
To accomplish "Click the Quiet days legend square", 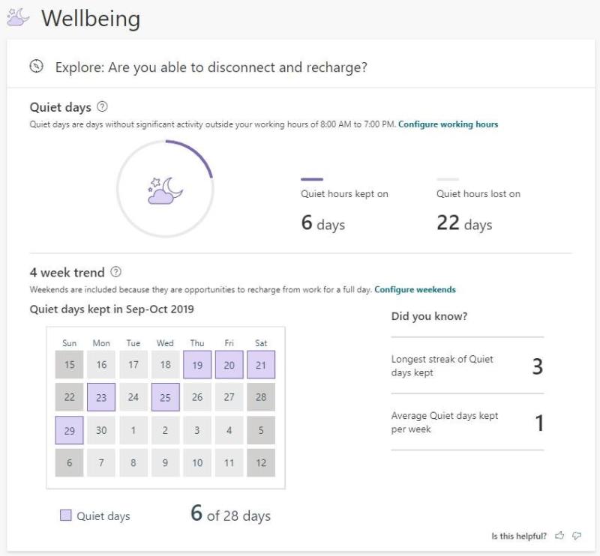I will pos(66,515).
